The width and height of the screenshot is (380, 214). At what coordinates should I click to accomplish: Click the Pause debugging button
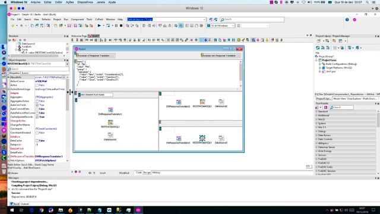(116, 26)
